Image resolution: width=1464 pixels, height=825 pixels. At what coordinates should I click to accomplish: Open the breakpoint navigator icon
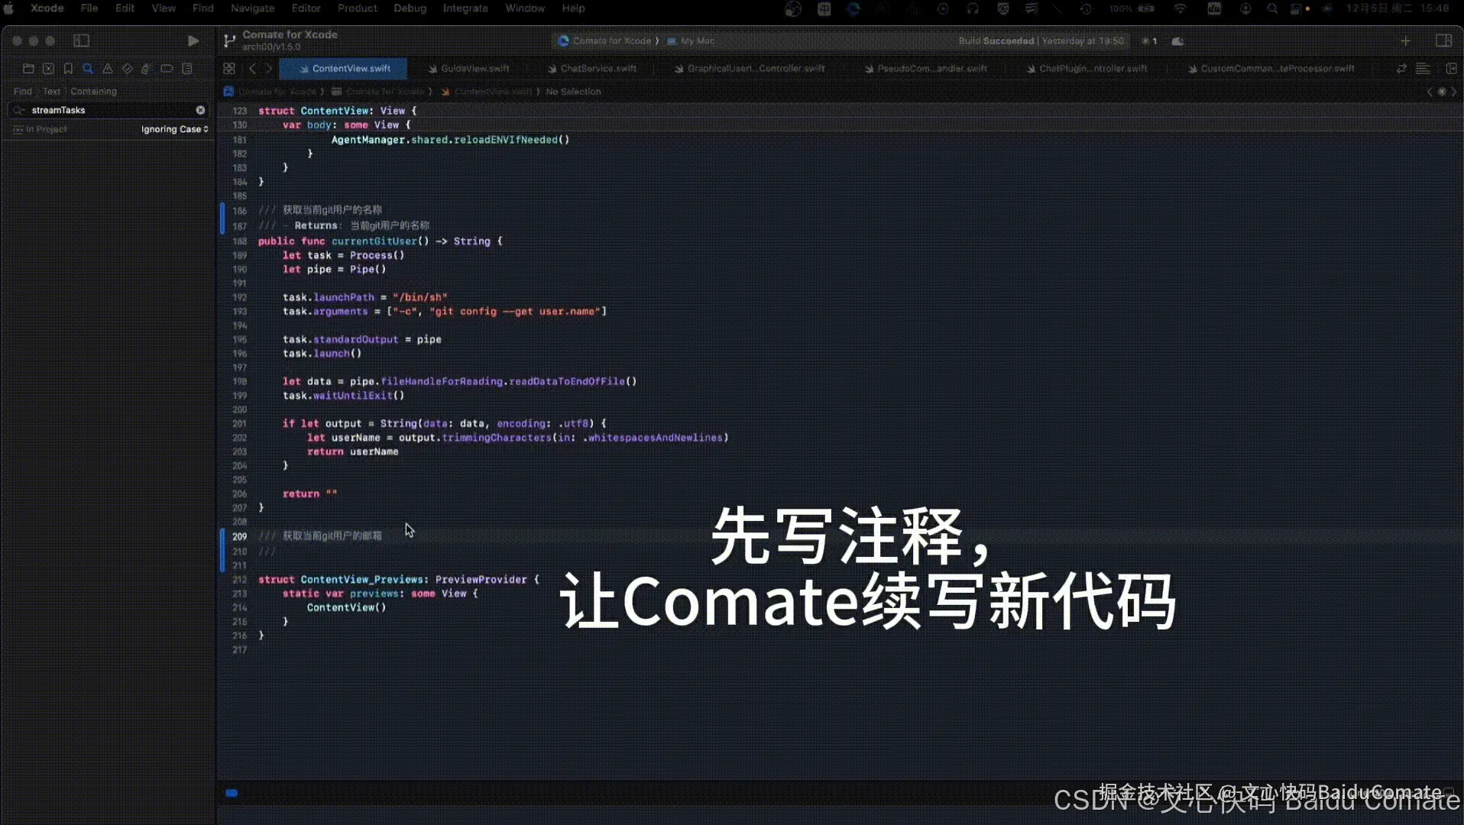[167, 69]
